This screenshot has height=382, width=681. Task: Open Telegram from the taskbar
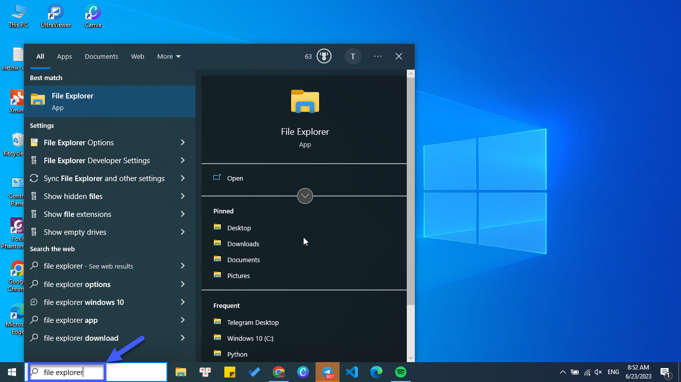(x=328, y=372)
